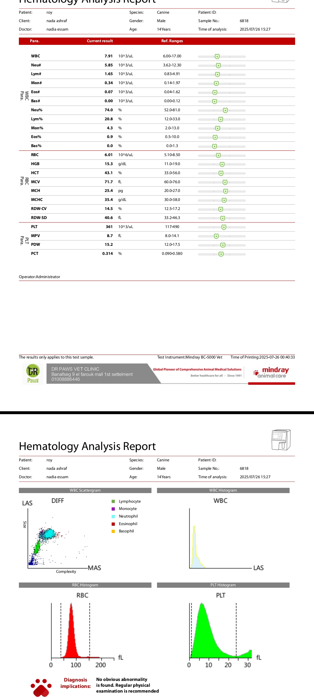Click the red paw print icon
Viewport: 314px width, 699px height.
(41, 688)
